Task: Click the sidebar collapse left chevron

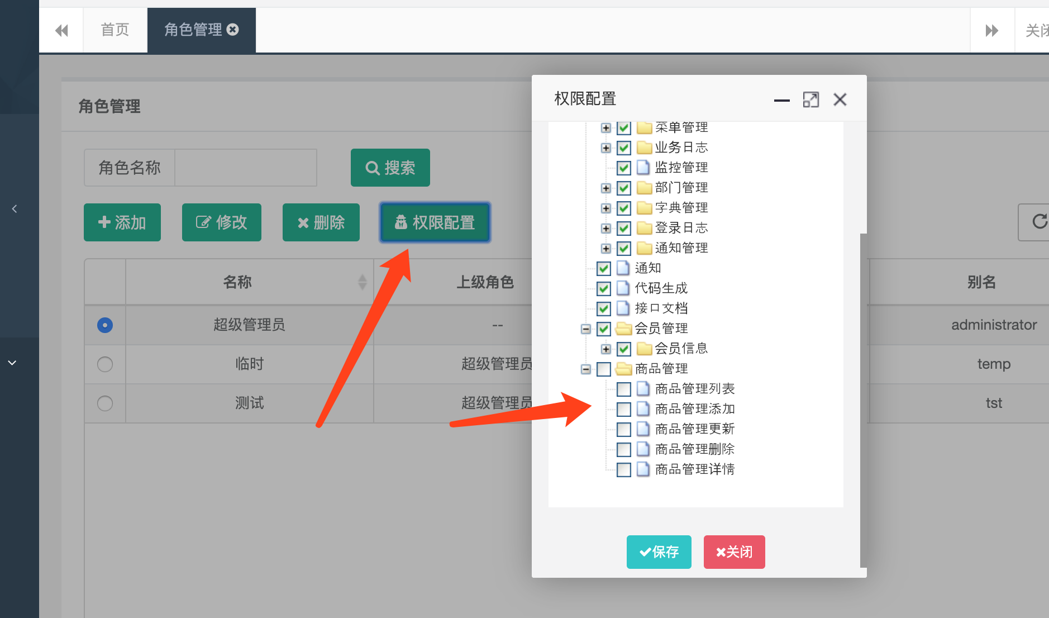Action: click(x=15, y=209)
